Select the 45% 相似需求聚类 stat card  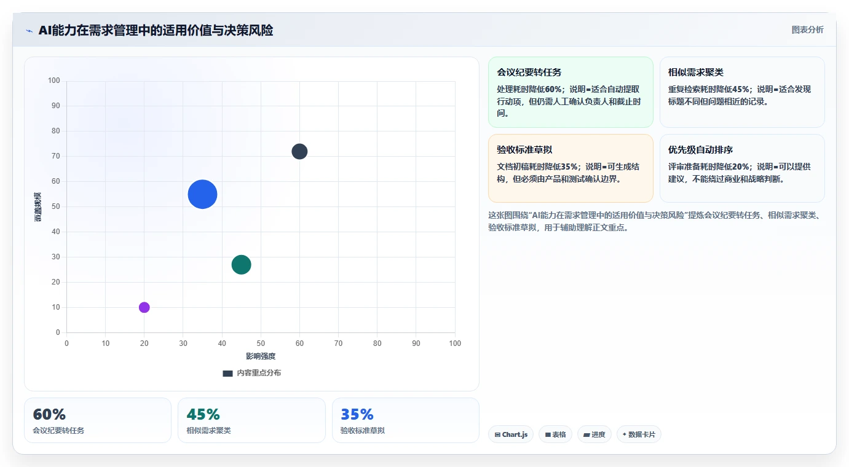[x=251, y=420]
